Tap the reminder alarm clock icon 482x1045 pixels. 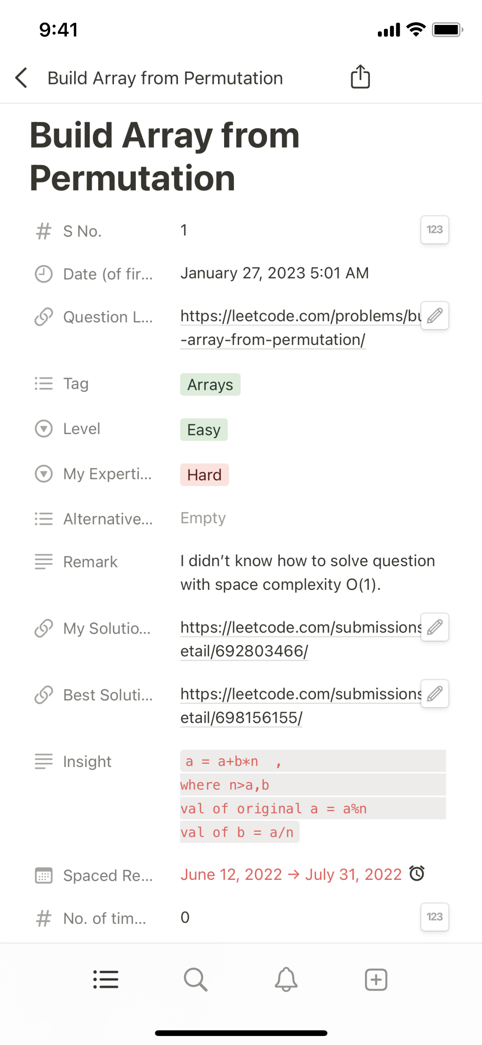pos(416,873)
